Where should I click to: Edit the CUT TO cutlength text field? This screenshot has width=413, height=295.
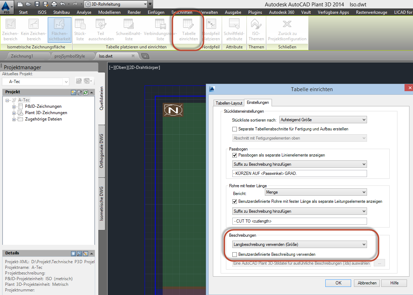tap(299, 221)
